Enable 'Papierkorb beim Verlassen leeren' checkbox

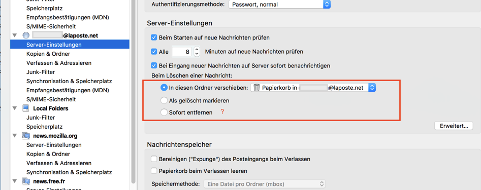154,171
